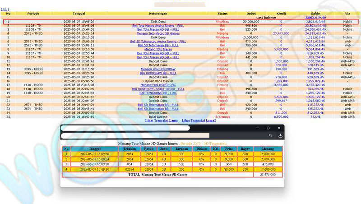361x204 pixels.
Task: Minimize the popup browser window
Action: (257, 128)
